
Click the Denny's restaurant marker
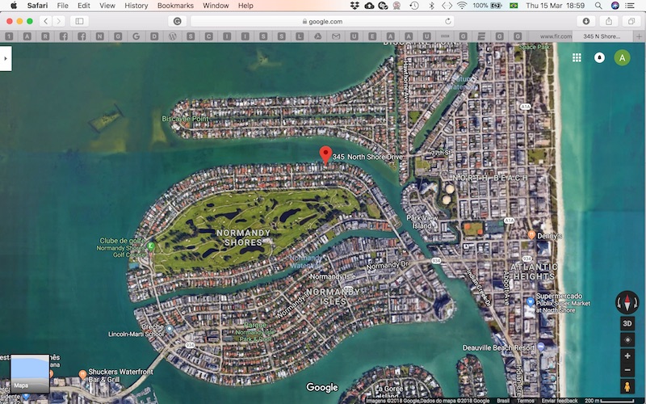pos(531,234)
